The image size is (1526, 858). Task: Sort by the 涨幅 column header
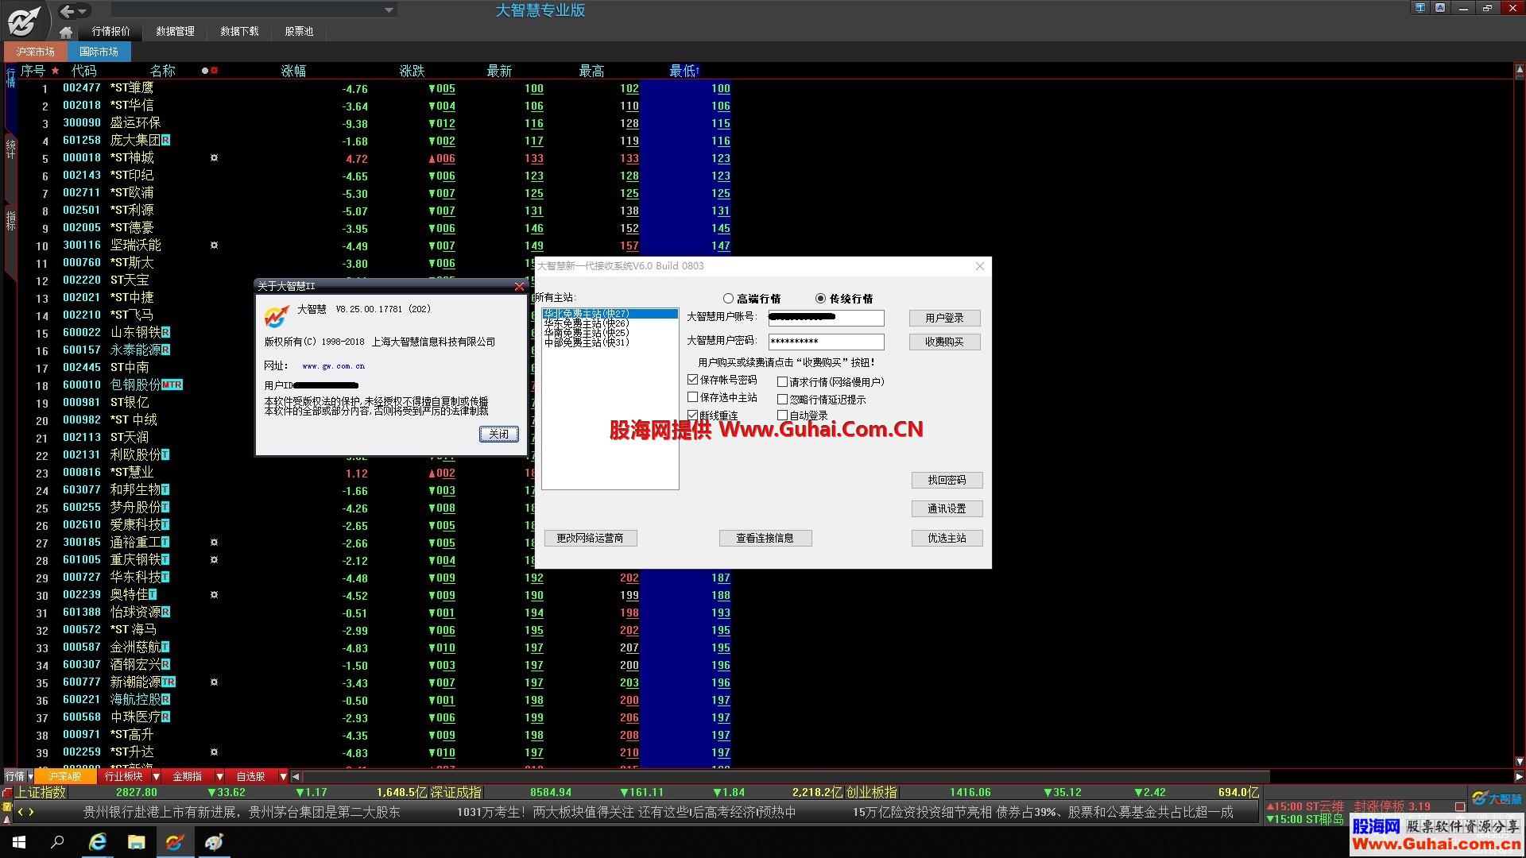tap(293, 71)
